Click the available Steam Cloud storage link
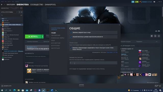 click(112, 52)
